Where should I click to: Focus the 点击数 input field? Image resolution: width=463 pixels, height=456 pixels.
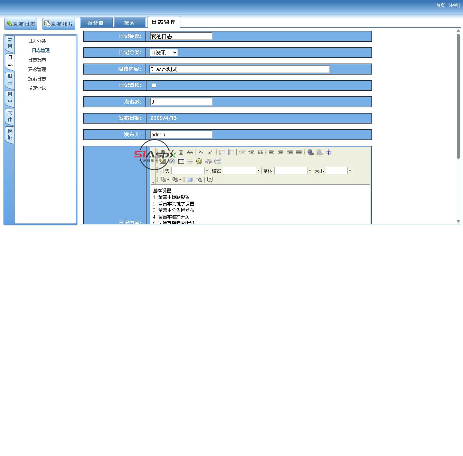click(x=181, y=101)
